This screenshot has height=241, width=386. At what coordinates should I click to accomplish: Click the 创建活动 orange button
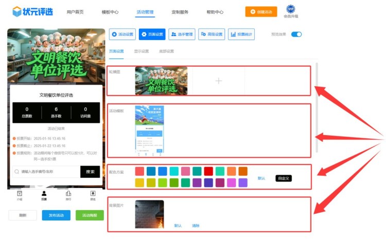[x=261, y=11]
